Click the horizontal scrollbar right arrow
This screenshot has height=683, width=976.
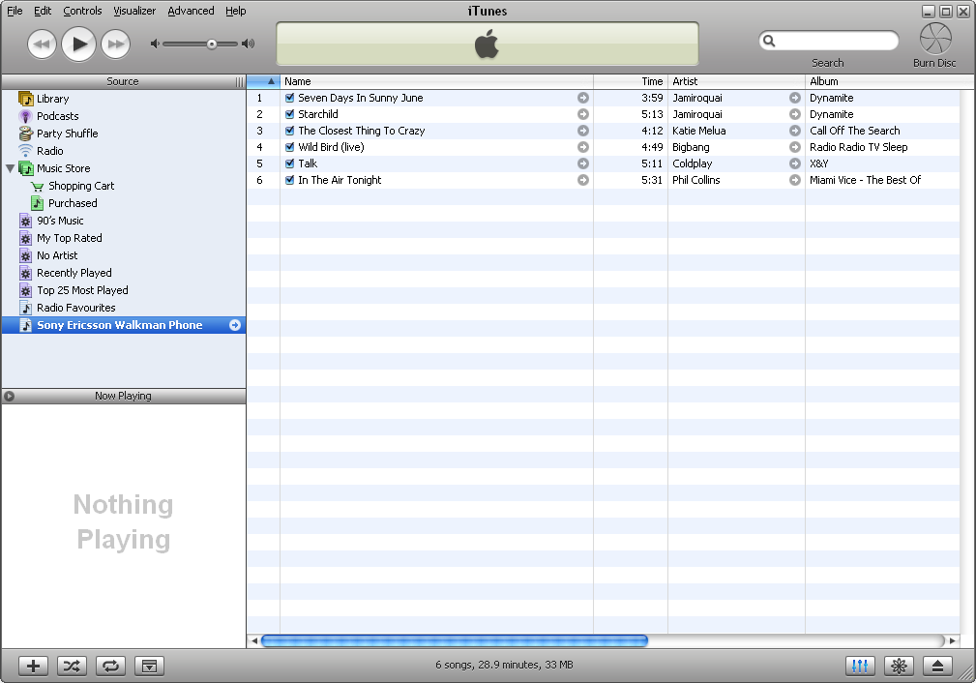coord(953,640)
